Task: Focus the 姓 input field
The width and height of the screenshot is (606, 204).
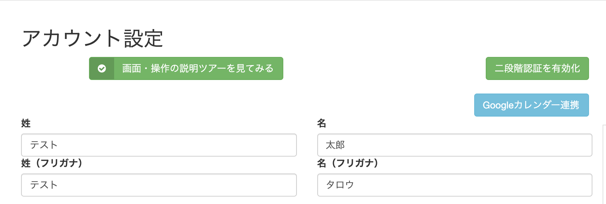Action: [x=159, y=145]
